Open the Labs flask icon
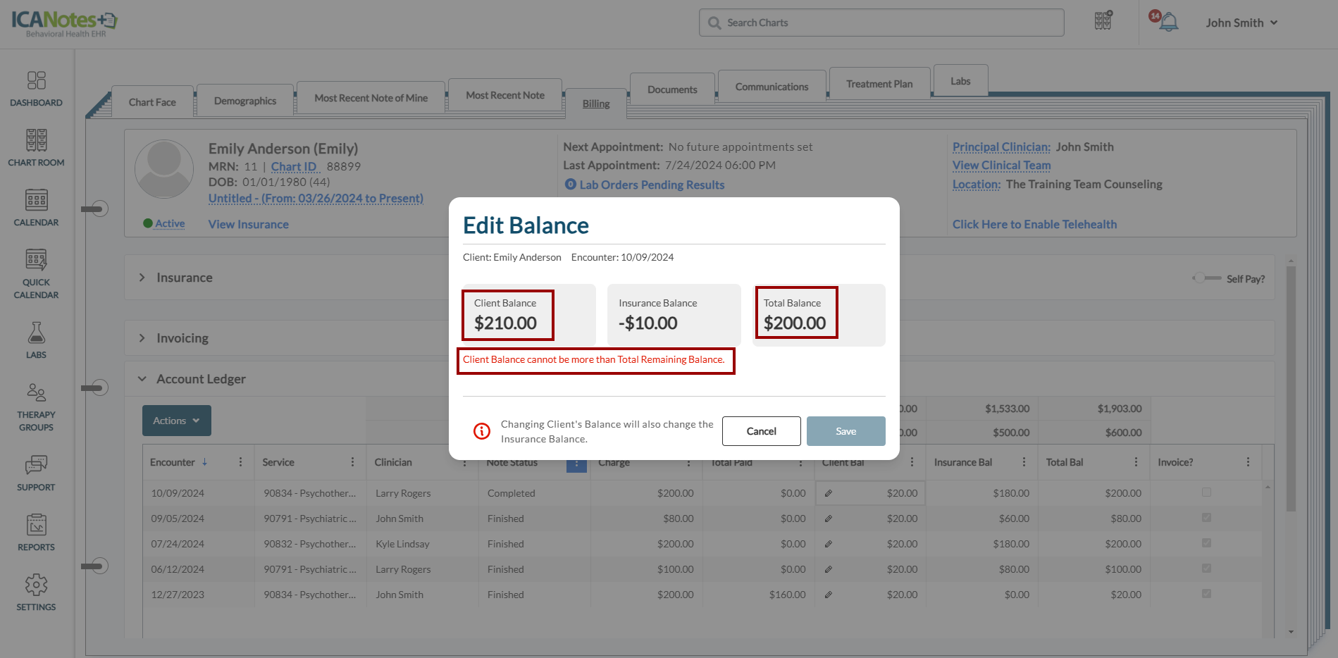Screen dimensions: 1338x658 (x=36, y=340)
